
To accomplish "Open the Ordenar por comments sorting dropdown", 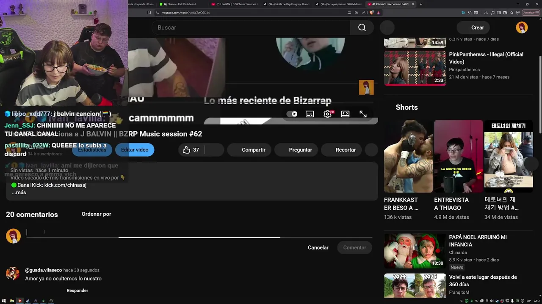I will pos(96,214).
